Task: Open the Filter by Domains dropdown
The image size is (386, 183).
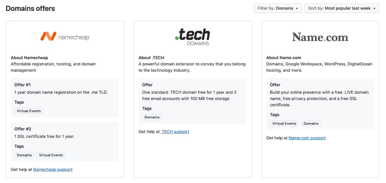Action: pos(278,8)
